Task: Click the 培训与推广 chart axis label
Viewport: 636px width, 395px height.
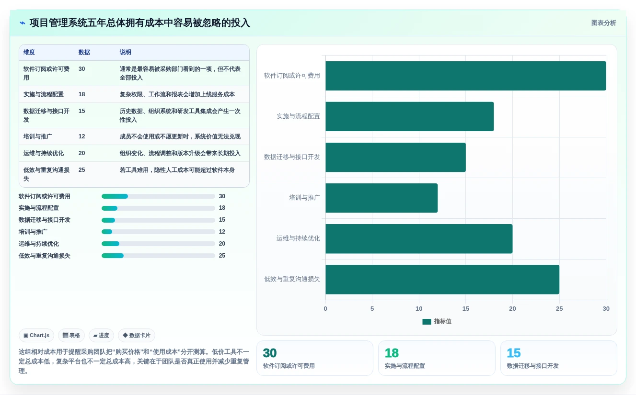Action: tap(304, 198)
